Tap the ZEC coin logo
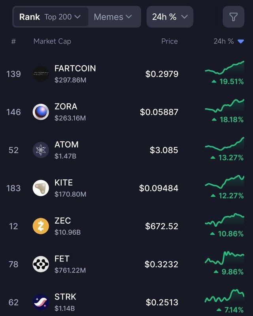This screenshot has width=253, height=316. (41, 226)
